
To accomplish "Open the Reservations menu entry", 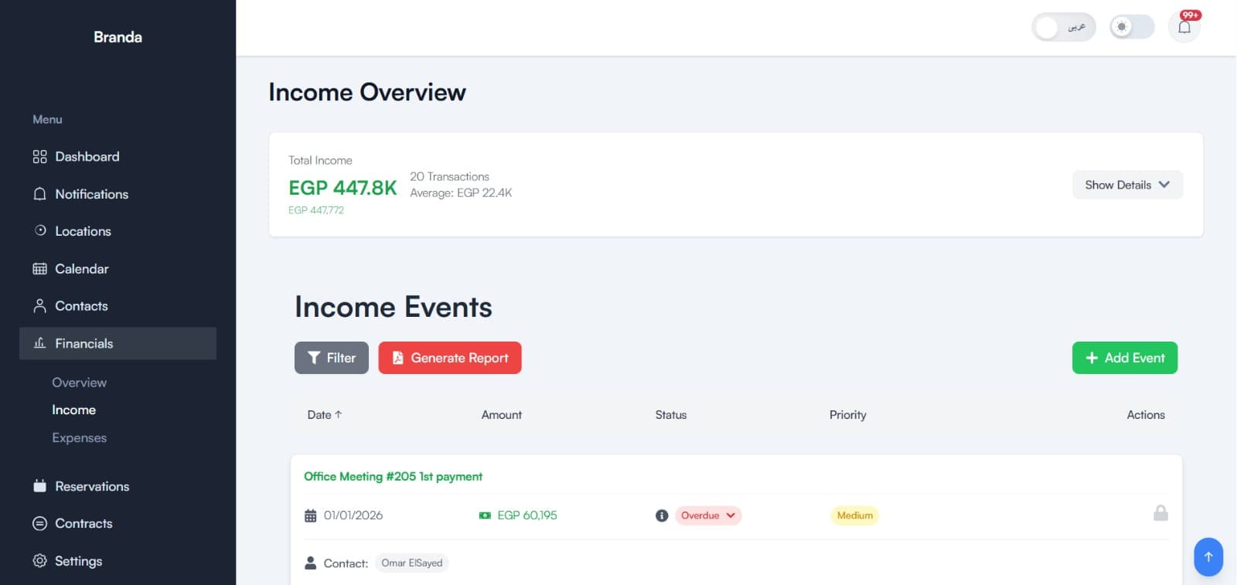I will [x=118, y=486].
